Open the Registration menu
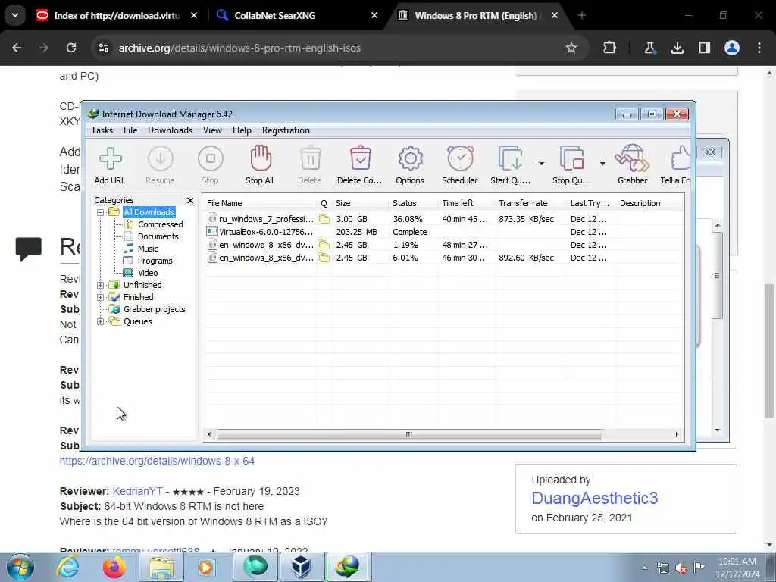 286,130
